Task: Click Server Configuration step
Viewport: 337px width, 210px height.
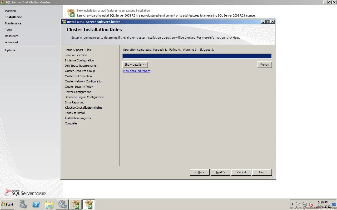Action: point(78,92)
